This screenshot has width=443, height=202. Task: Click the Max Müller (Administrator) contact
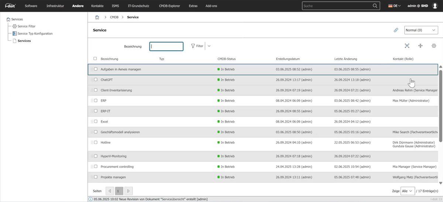click(411, 101)
